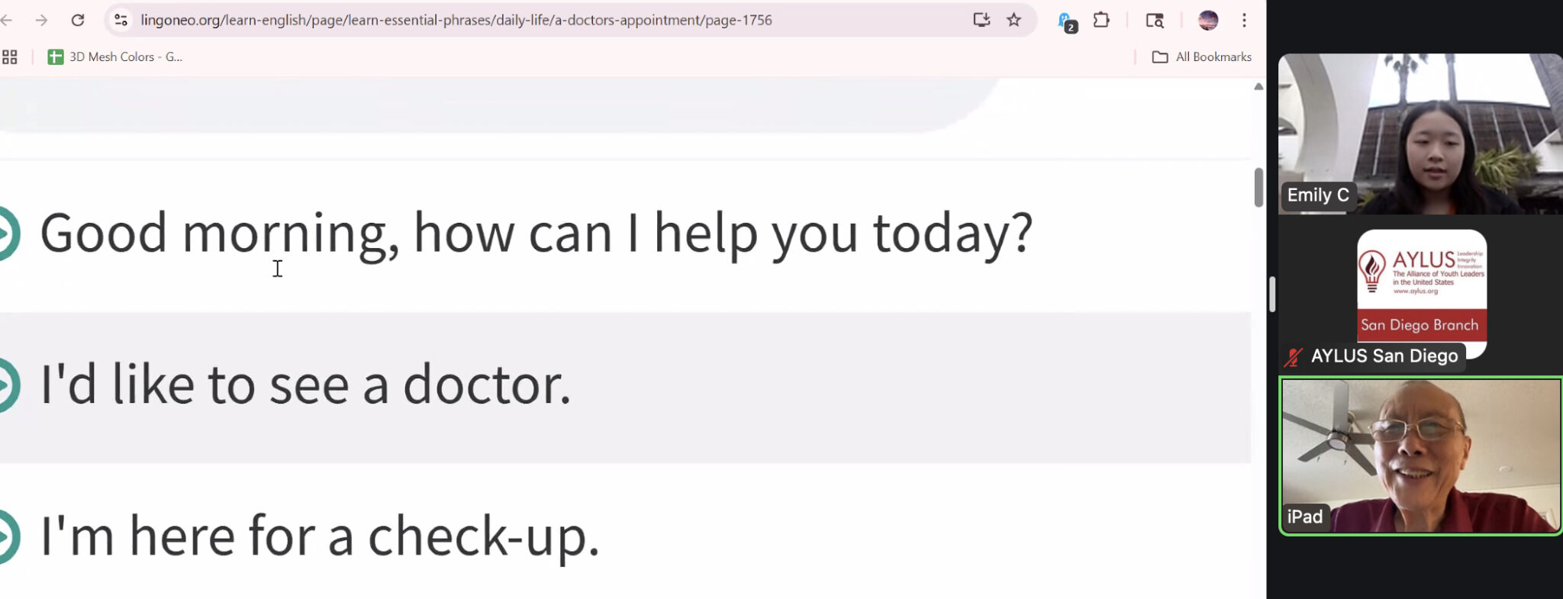
Task: Bookmark this page with the star icon
Action: click(1014, 20)
